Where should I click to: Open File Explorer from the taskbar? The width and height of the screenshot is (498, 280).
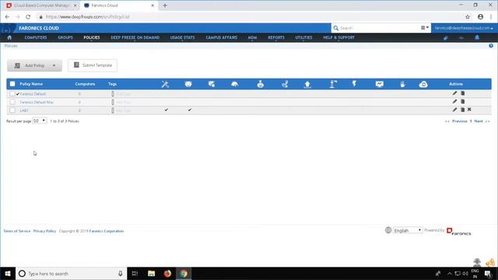(151, 273)
